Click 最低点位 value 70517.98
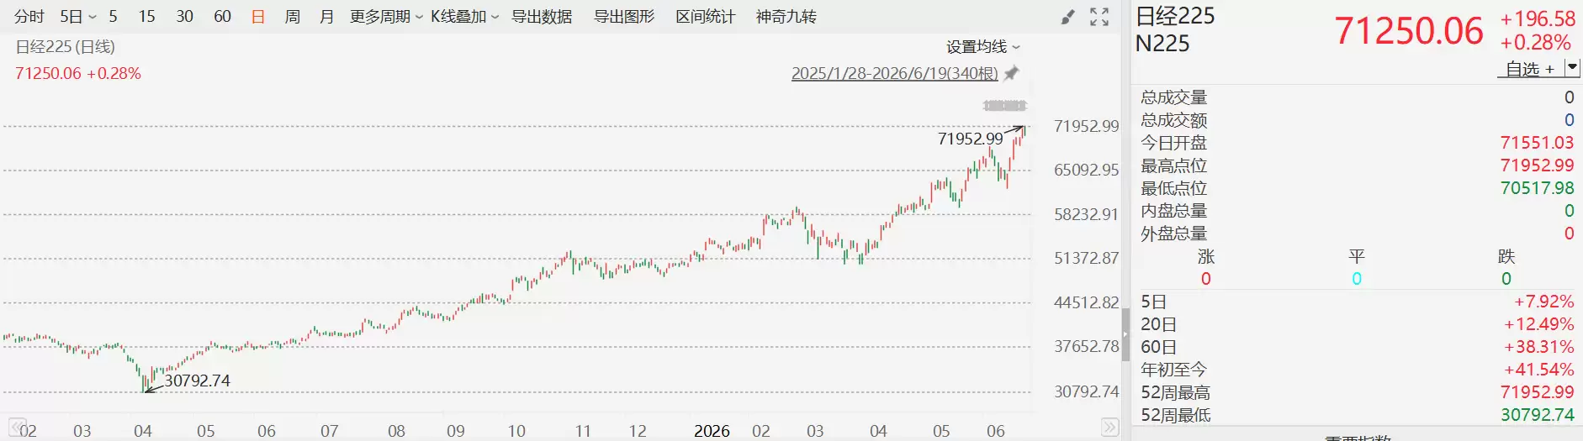 point(1537,188)
